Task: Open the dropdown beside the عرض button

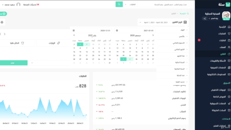Action: click(32, 63)
